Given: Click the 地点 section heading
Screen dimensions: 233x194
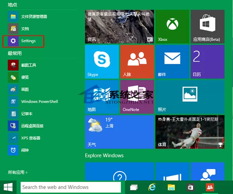Looking at the screenshot, I should pyautogui.click(x=12, y=5).
